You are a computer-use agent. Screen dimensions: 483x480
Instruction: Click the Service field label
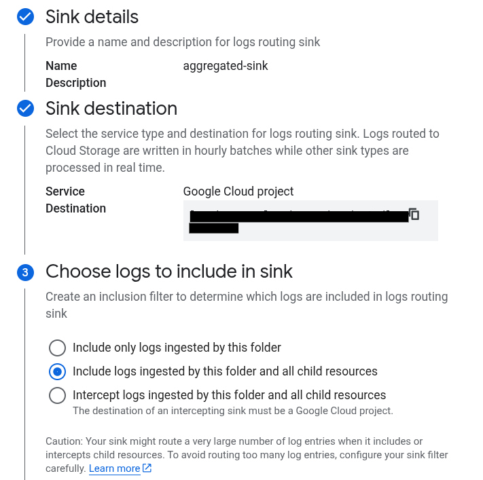click(65, 191)
